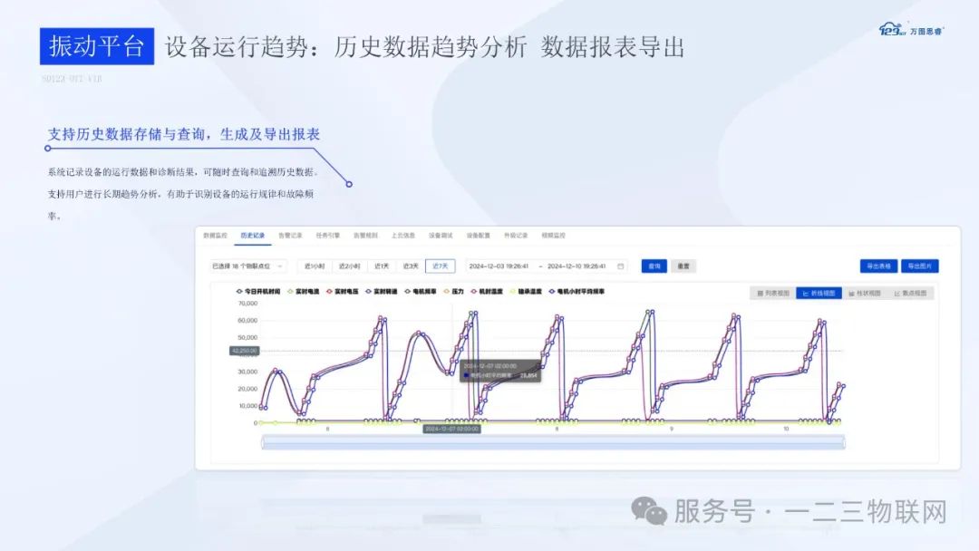
Task: View the 升级记录 tab
Action: (x=516, y=236)
